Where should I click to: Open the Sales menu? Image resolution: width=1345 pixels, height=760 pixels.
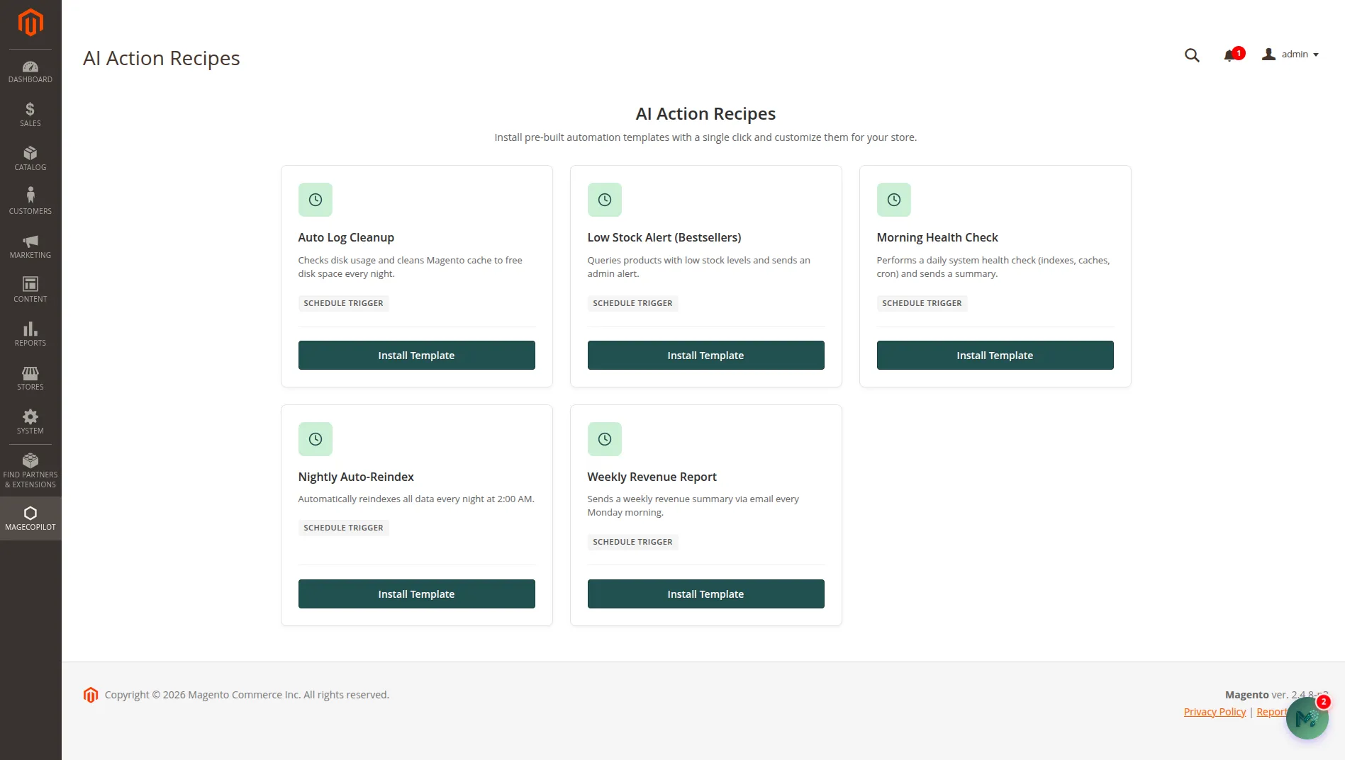coord(30,115)
